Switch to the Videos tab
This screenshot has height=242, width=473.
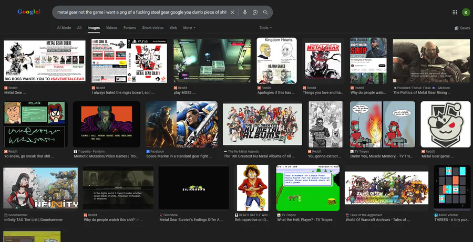(x=111, y=28)
